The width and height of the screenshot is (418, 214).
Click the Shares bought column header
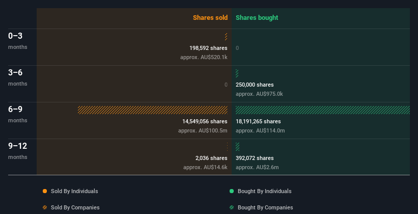click(257, 18)
